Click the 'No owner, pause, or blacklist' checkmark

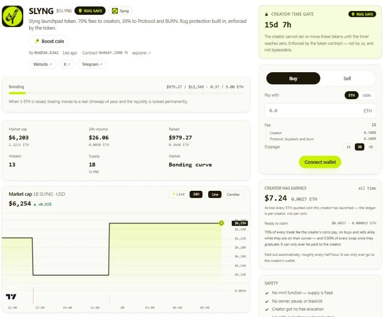[x=267, y=301]
